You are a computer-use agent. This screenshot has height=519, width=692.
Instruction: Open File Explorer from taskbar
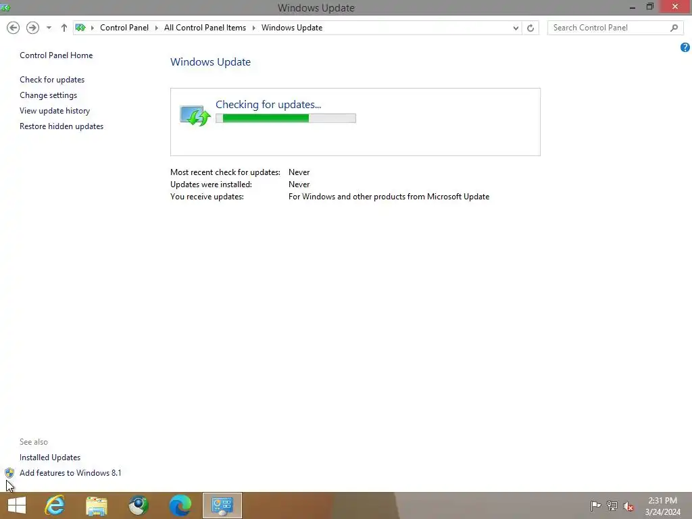[x=97, y=505]
